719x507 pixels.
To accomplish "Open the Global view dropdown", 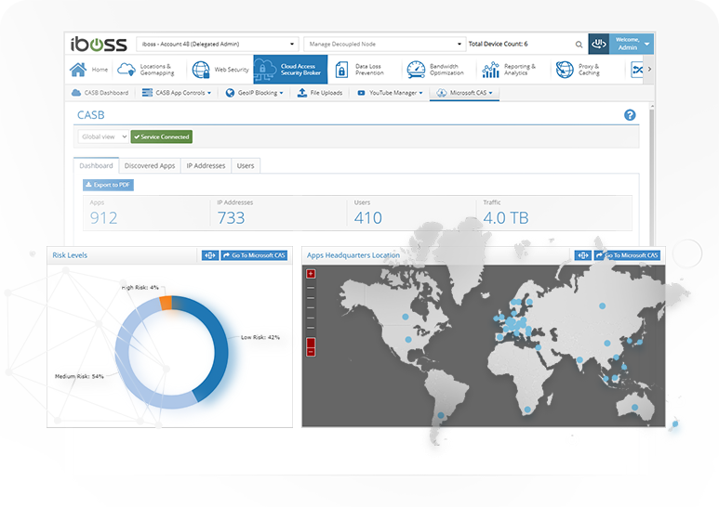I will click(103, 136).
